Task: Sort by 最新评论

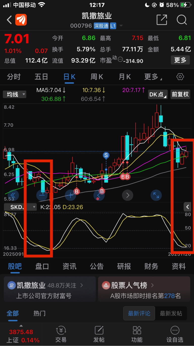Action: point(139,313)
